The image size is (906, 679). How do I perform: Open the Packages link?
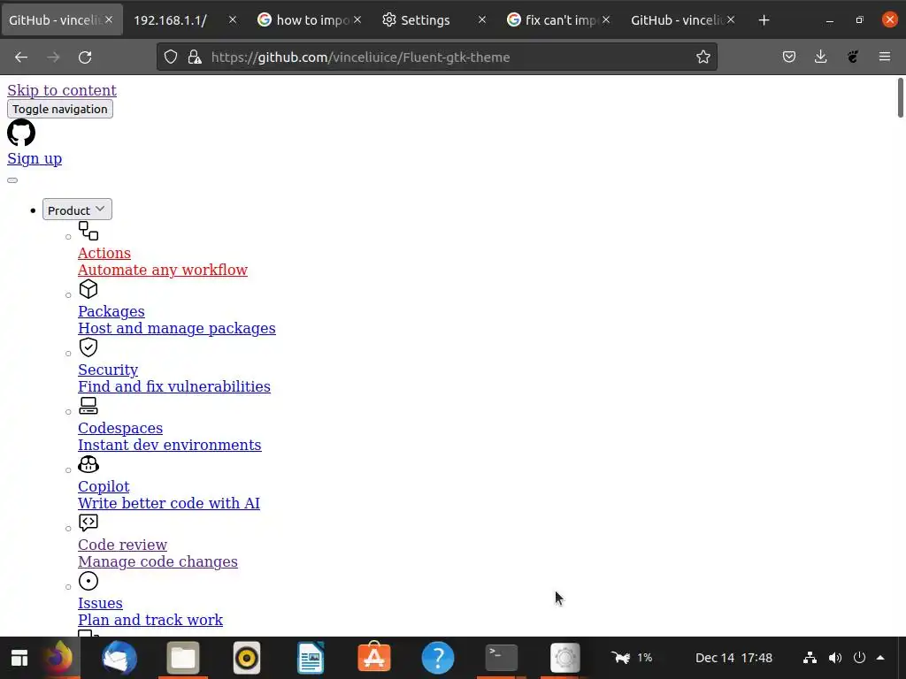111,311
